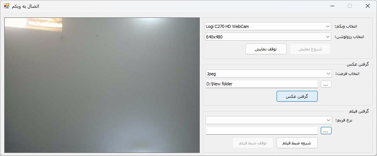Viewport: 377px width, 156px height.
Task: Click the گرفتن عکس capture button
Action: [x=297, y=96]
